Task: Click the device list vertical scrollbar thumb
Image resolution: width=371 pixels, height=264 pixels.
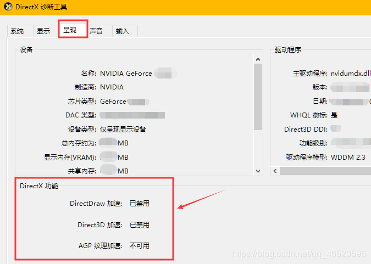Action: 258,97
